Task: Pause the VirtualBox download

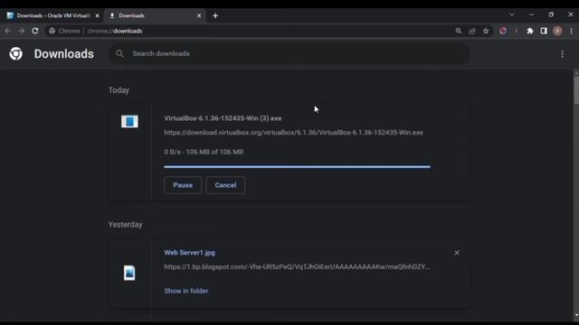Action: pyautogui.click(x=183, y=185)
